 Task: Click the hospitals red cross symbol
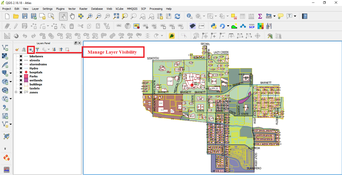point(26,72)
